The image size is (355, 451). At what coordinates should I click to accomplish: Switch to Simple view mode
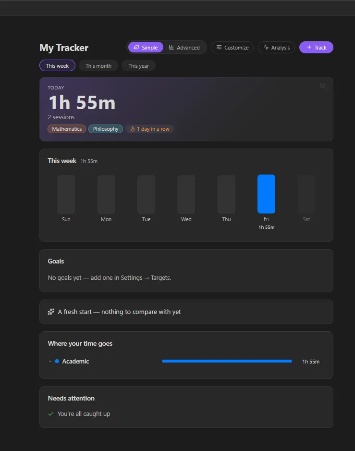coord(146,48)
